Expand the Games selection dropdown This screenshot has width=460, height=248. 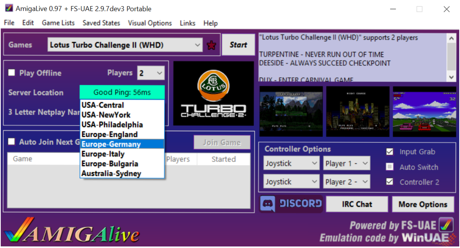[x=125, y=45]
